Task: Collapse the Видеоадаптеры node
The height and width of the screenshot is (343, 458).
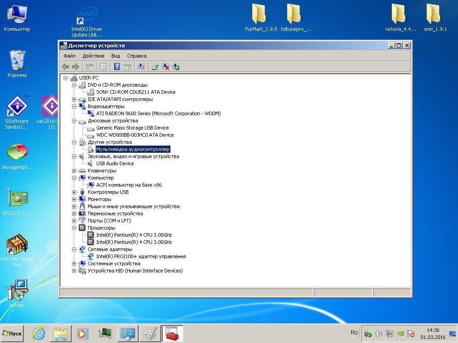Action: pos(74,106)
